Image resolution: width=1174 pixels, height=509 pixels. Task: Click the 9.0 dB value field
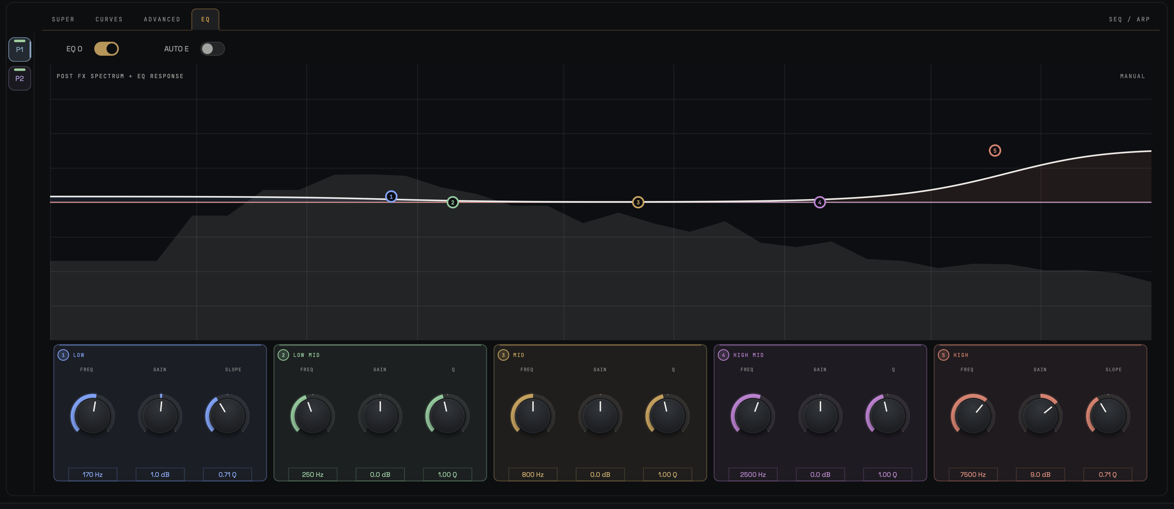(x=1040, y=474)
